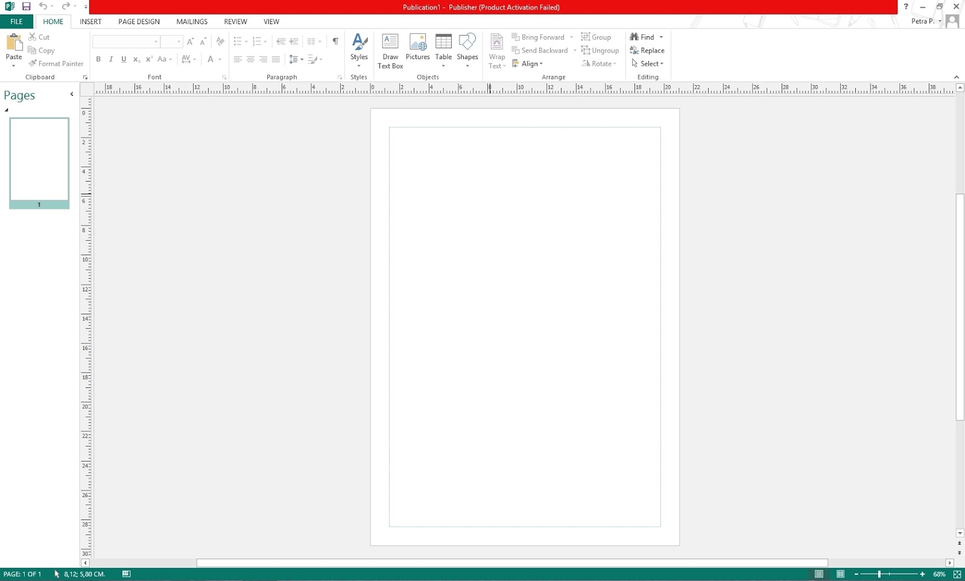Open the Change Case dropdown
The image size is (965, 581).
pyautogui.click(x=165, y=59)
